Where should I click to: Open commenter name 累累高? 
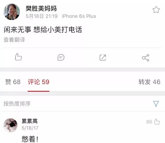pyautogui.click(x=30, y=121)
